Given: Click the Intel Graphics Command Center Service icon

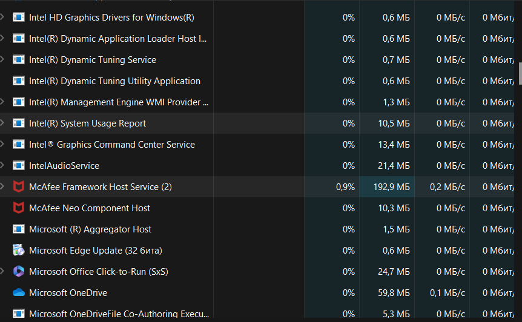Looking at the screenshot, I should 19,145.
